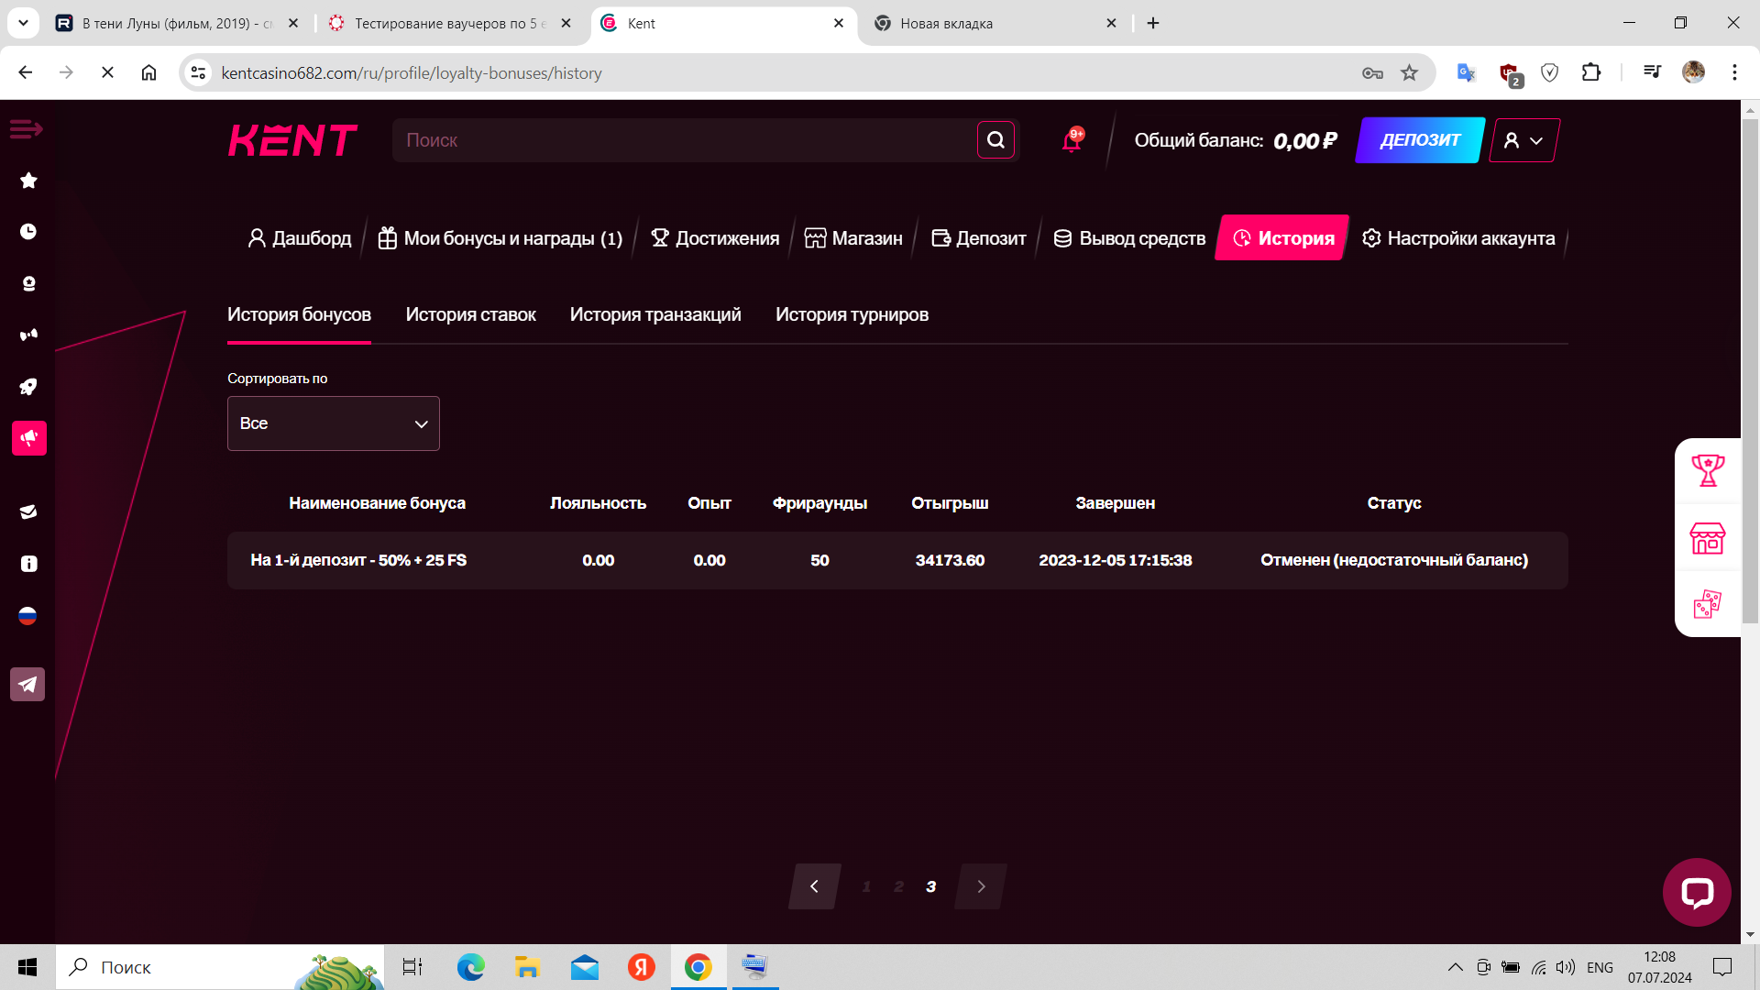Click the search magnifier icon button

995,140
